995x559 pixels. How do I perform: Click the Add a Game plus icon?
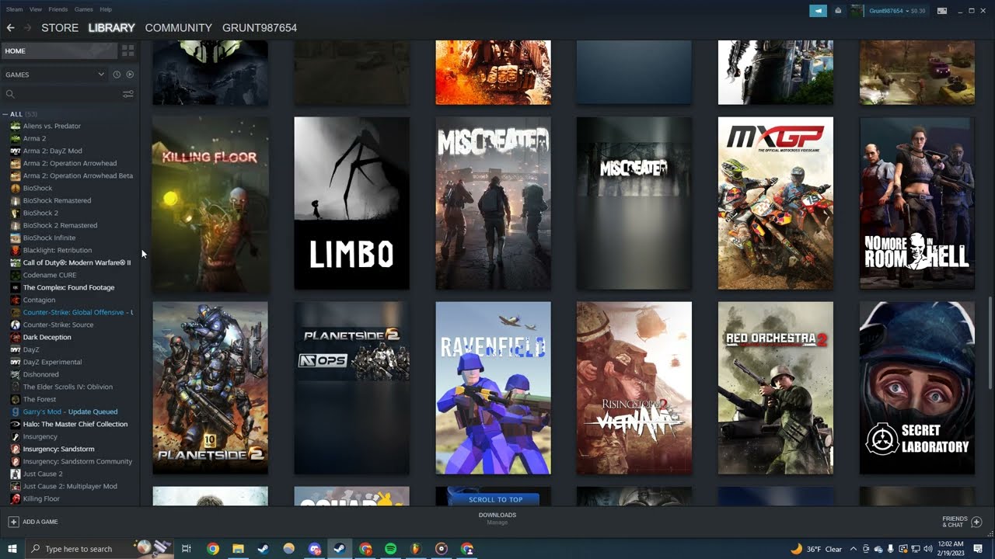(x=13, y=522)
